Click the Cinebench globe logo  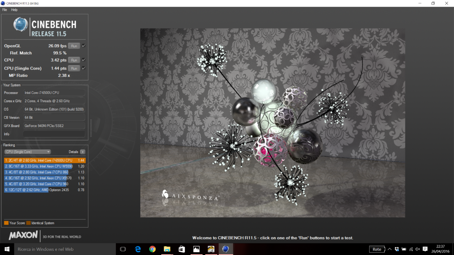coord(21,25)
